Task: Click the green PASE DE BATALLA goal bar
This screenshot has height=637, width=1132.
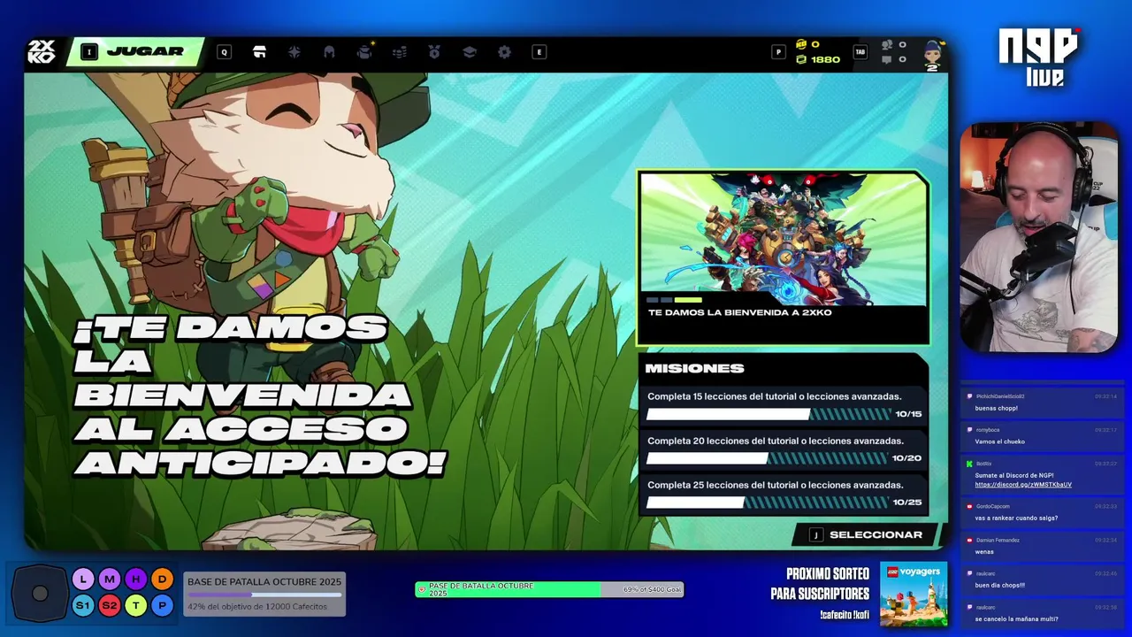Action: [549, 589]
